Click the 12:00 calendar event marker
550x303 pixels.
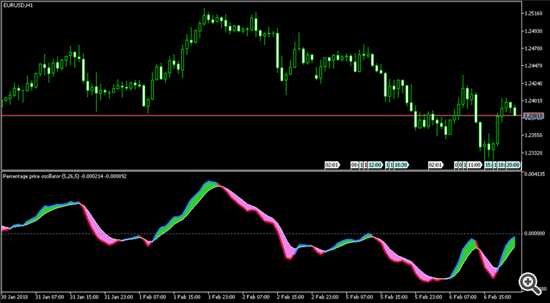pyautogui.click(x=375, y=164)
